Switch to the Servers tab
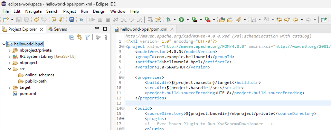Image resolution: width=331 pixels, height=130 pixels. (57, 29)
